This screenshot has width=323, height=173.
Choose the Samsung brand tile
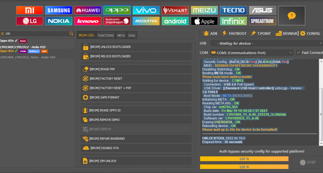click(x=59, y=10)
